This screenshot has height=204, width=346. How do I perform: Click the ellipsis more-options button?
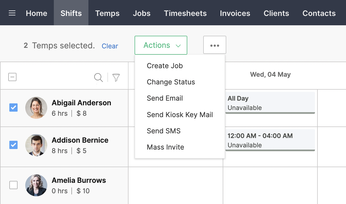coord(214,45)
